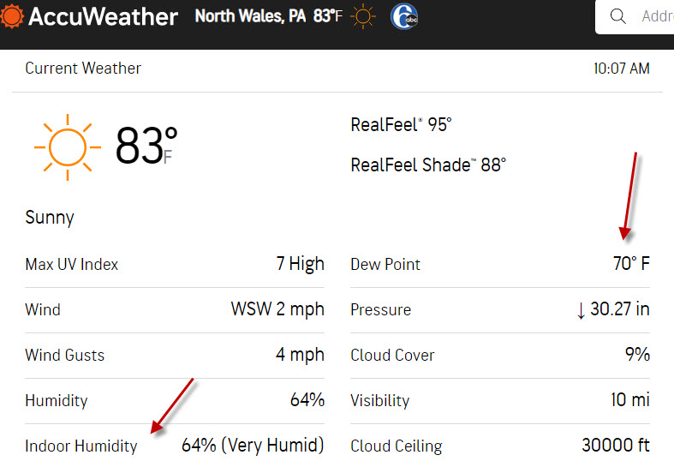This screenshot has height=461, width=674.
Task: Select the Current Weather heading
Action: coord(83,69)
